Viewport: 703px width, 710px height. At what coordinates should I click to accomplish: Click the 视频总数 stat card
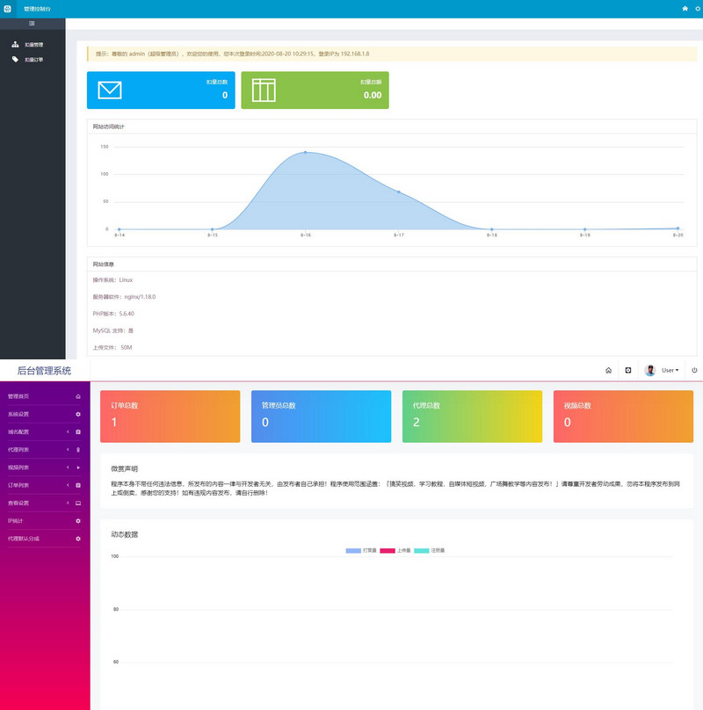tap(623, 417)
